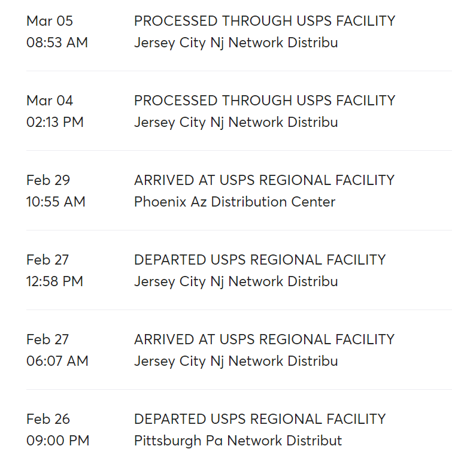The image size is (452, 449).
Task: Select the 12:58 PM timestamp
Action: pos(54,282)
